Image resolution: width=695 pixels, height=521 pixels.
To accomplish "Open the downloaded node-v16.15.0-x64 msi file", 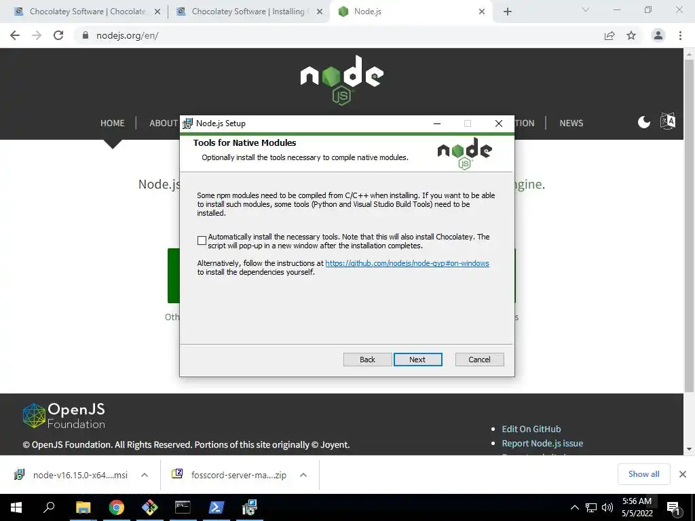I will coord(72,475).
